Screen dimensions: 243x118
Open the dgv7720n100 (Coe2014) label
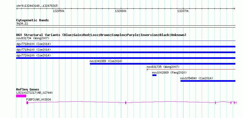[34, 55]
